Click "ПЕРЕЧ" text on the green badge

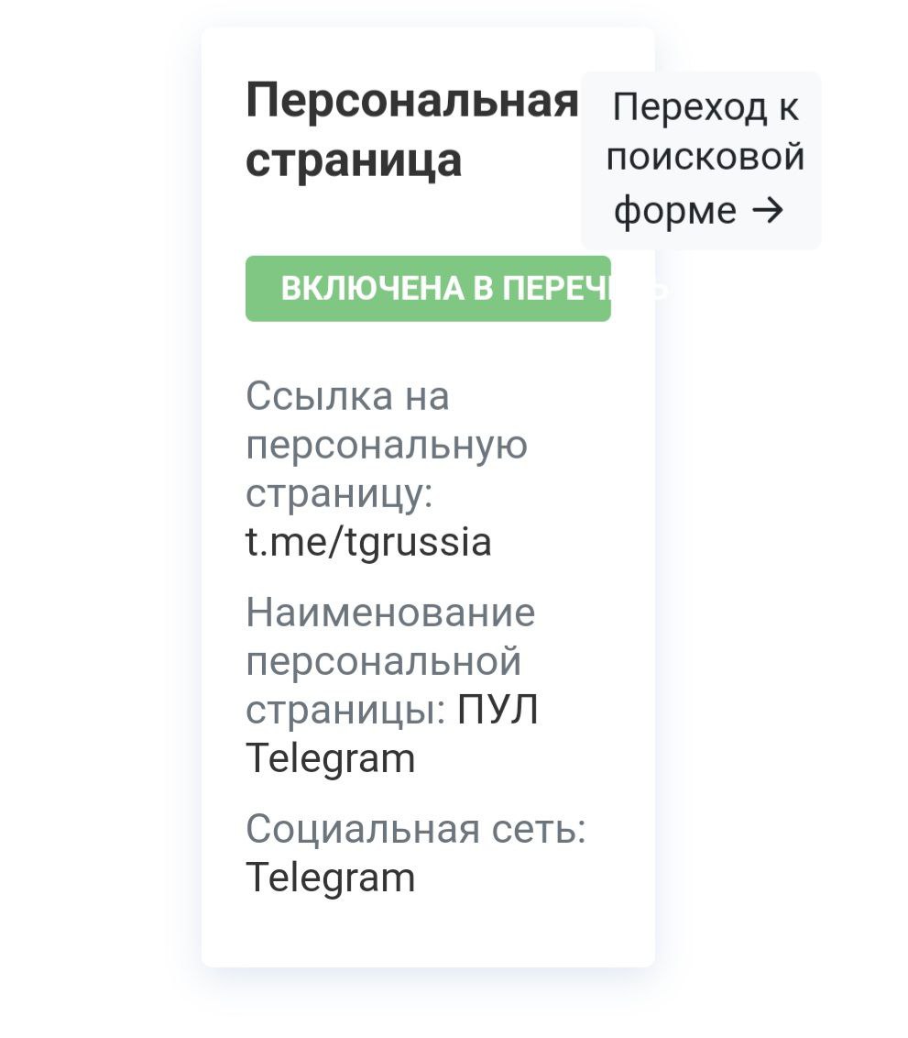(561, 289)
